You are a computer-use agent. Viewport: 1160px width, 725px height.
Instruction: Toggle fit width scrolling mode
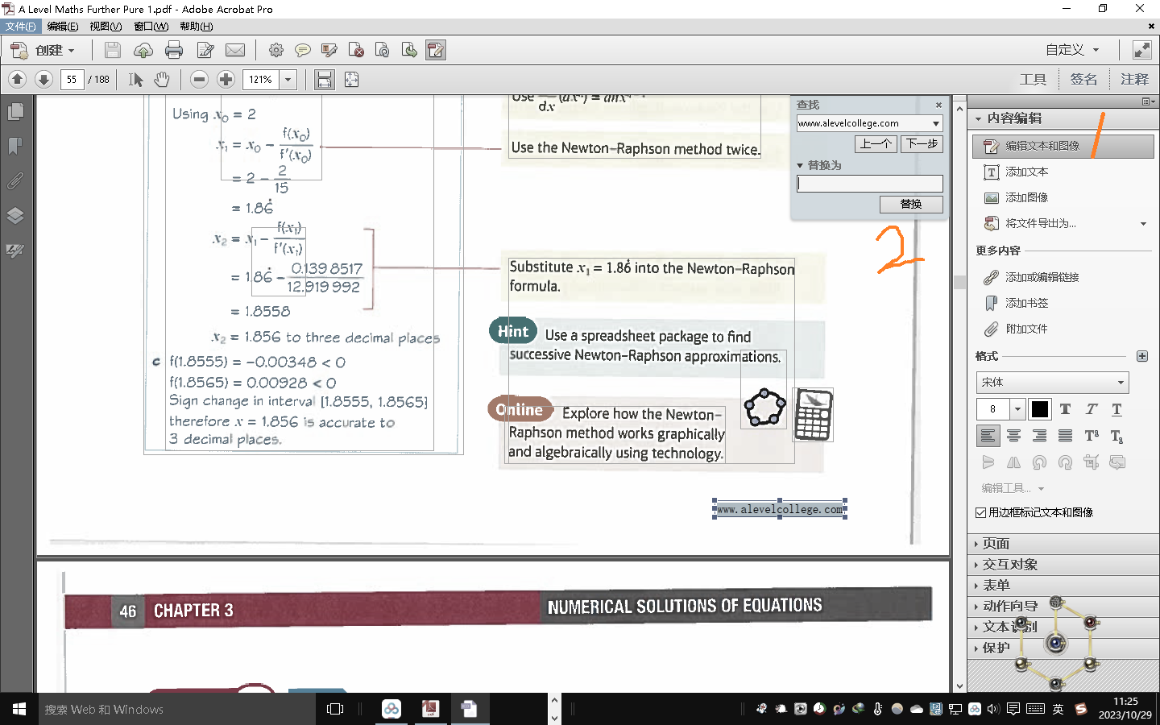pos(325,79)
